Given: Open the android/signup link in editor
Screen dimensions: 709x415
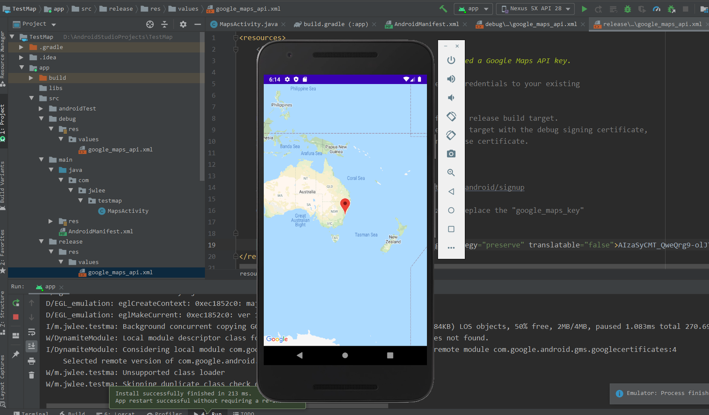Looking at the screenshot, I should pyautogui.click(x=494, y=187).
